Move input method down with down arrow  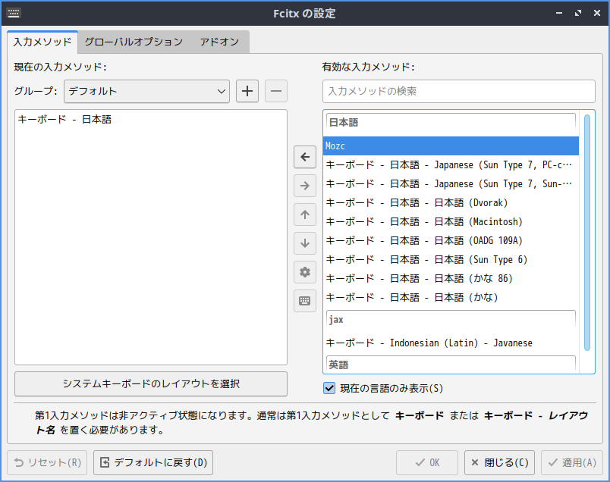tap(304, 243)
